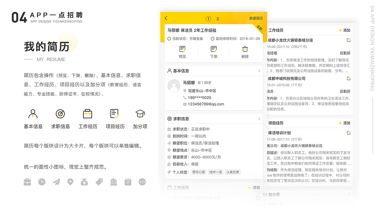Image resolution: width=380 pixels, height=214 pixels.
Task: Click phone icon beside 189****5020
Action: pyautogui.click(x=185, y=97)
